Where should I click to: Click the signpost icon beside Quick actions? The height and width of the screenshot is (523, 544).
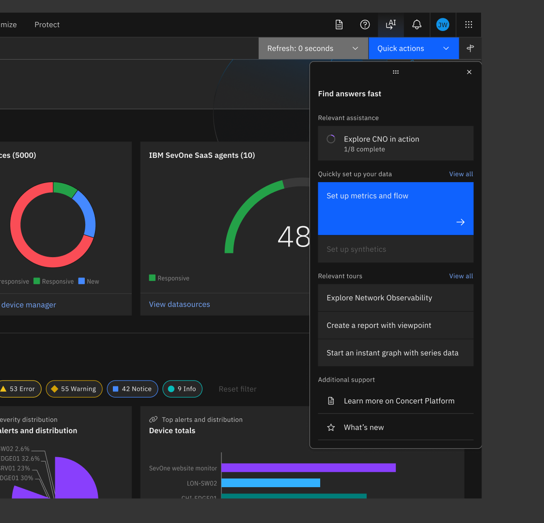pos(470,48)
